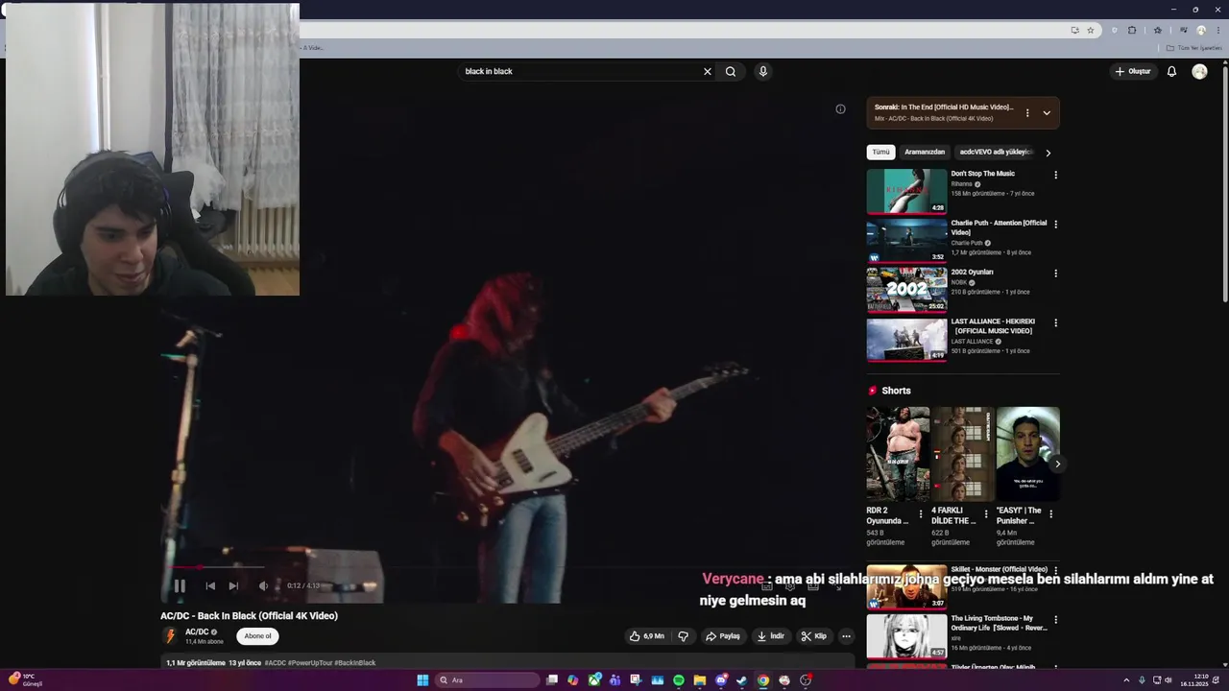Like the video with 6,9 Mn
Image resolution: width=1229 pixels, height=691 pixels.
pyautogui.click(x=647, y=636)
